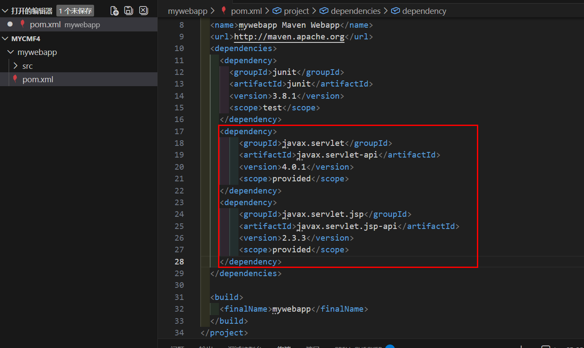Click the closing </project> tag on line 34

tap(225, 332)
